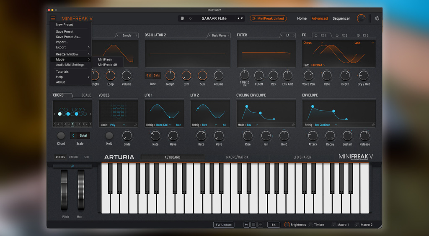Toggle the Hold button
Screen dimensions: 429x236
click(x=109, y=135)
